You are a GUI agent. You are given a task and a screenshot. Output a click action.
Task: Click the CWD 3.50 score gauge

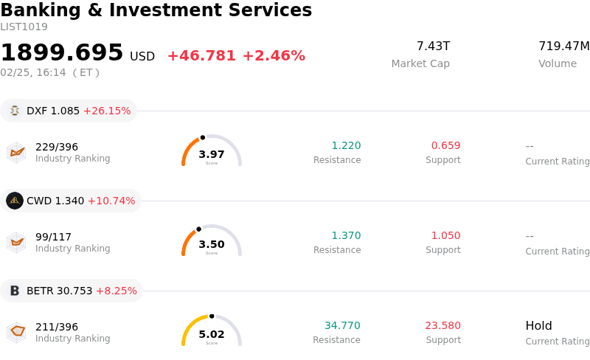click(212, 241)
